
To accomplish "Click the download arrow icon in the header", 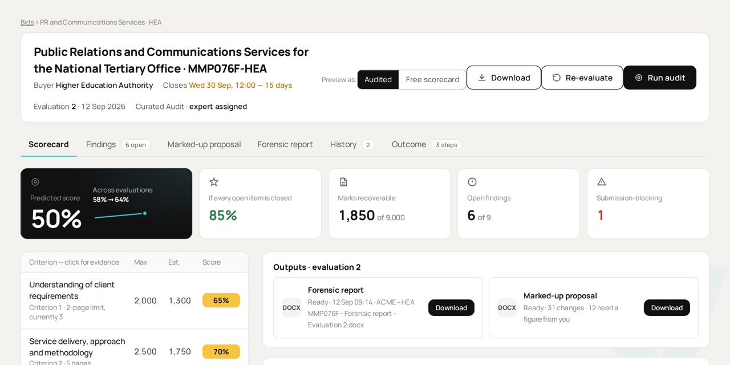I will coord(482,78).
